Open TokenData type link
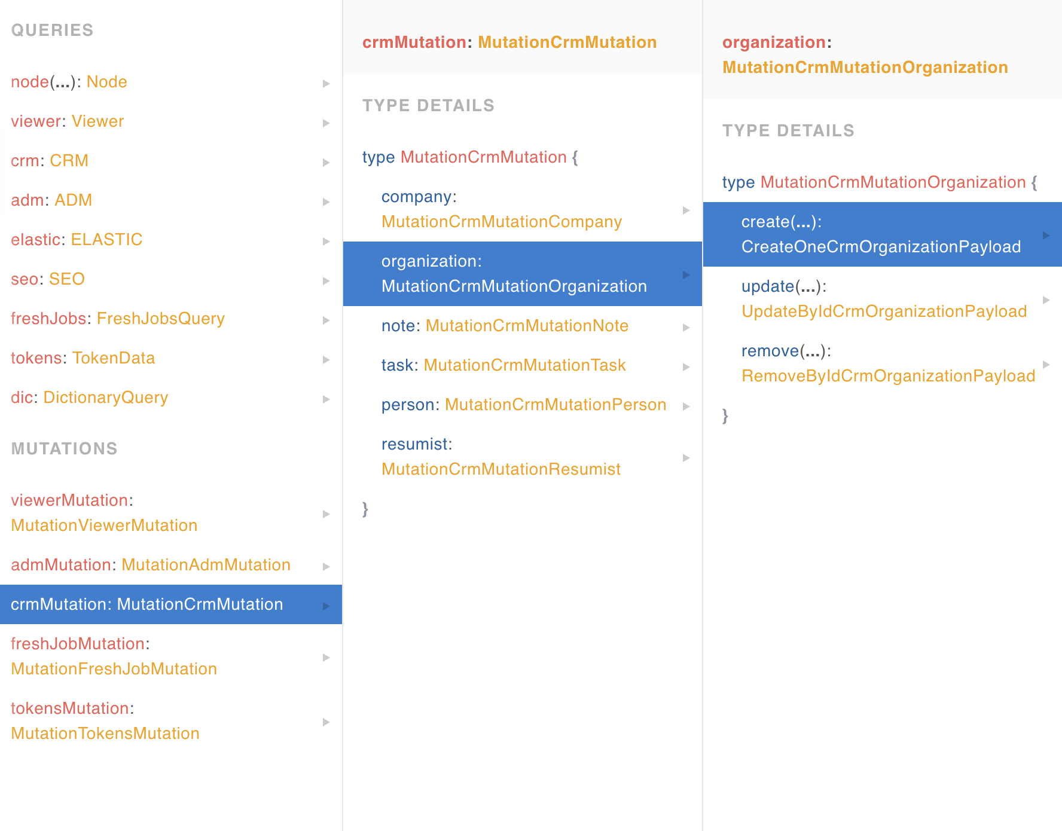The width and height of the screenshot is (1062, 831). coord(114,358)
